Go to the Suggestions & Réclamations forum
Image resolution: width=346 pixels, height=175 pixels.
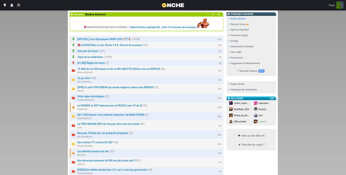click(245, 63)
